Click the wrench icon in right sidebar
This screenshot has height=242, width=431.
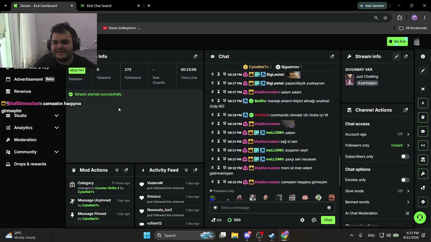click(423, 174)
